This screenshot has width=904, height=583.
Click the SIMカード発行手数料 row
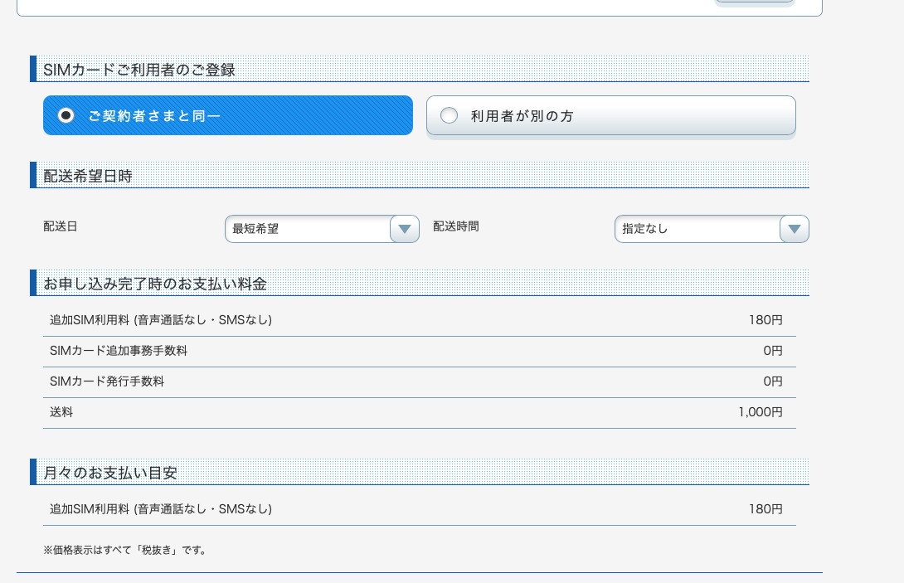click(x=107, y=381)
